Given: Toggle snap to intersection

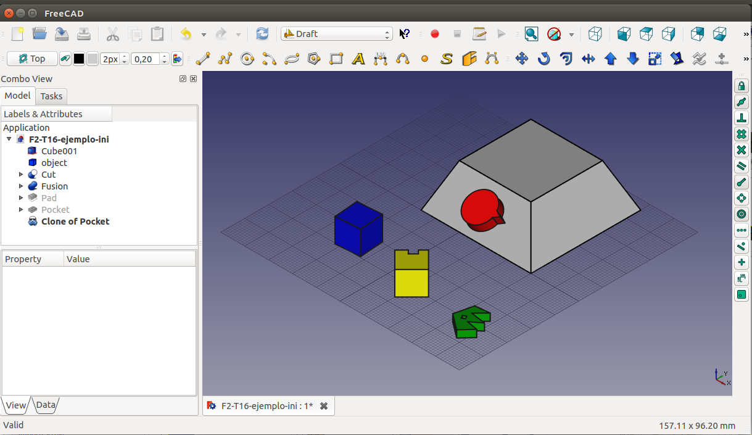Looking at the screenshot, I should coord(742,150).
